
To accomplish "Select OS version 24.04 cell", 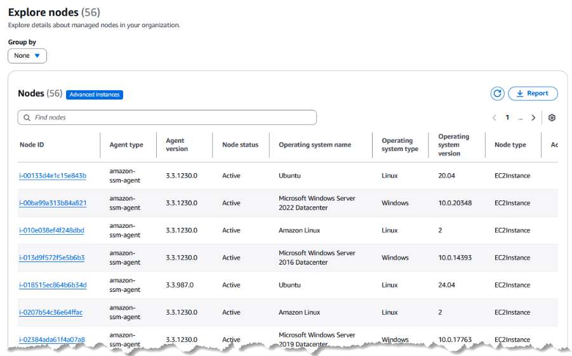I will 446,285.
